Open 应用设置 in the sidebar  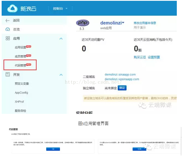tap(20, 47)
